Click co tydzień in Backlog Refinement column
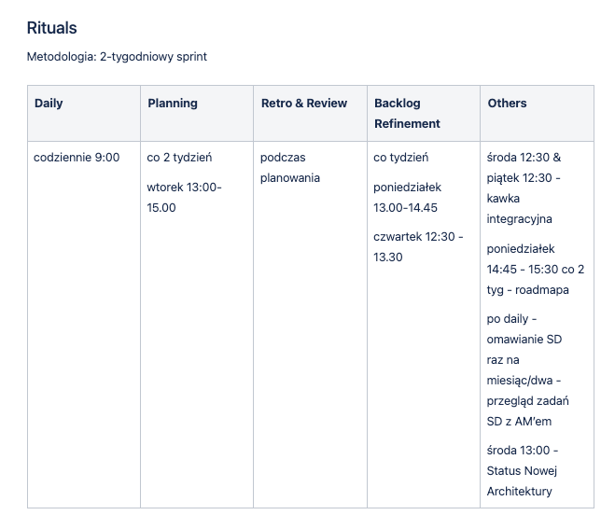Screen dimensions: 615x529 click(x=401, y=158)
